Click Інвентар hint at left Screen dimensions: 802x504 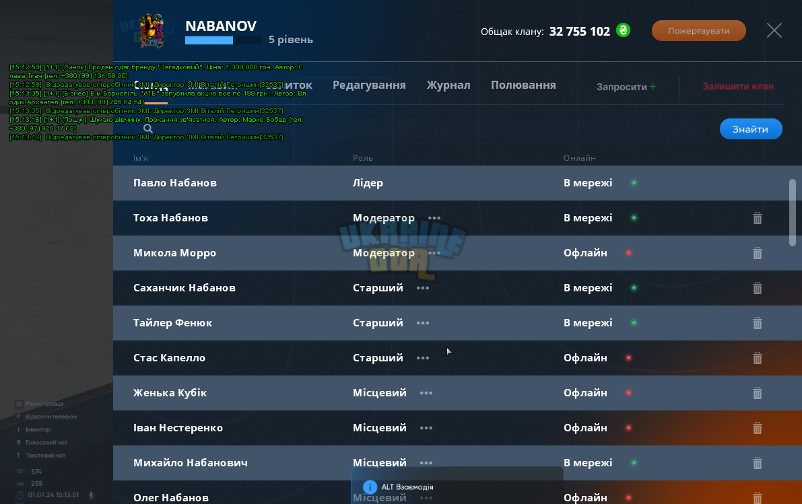click(x=38, y=429)
